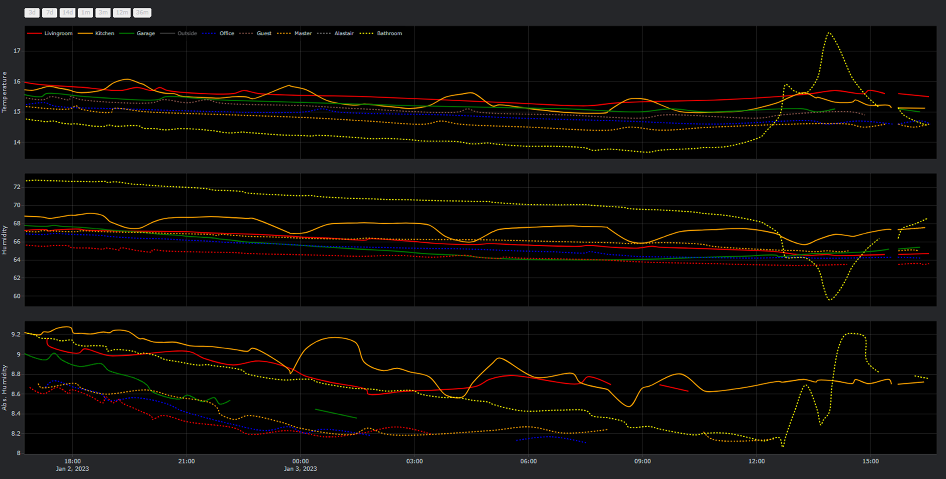Select the 36m range option
The height and width of the screenshot is (479, 946).
click(x=142, y=12)
